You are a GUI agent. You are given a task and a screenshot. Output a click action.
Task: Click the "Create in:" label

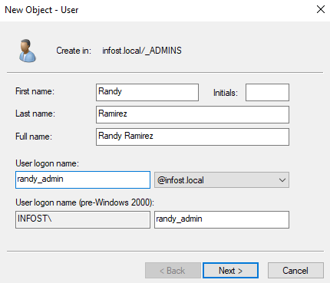click(x=74, y=51)
